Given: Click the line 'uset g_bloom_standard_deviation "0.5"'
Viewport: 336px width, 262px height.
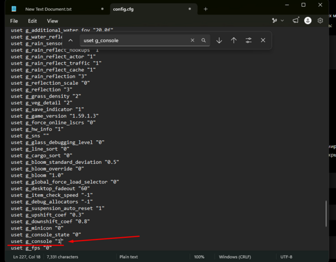Looking at the screenshot, I should click(x=65, y=162).
